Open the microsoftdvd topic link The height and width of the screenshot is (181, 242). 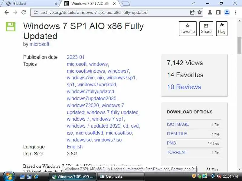(x=89, y=133)
